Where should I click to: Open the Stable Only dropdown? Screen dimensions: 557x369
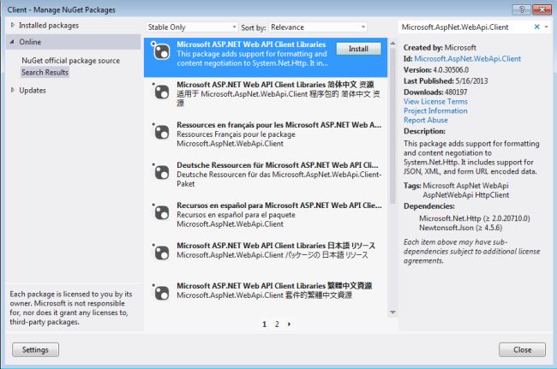click(x=191, y=27)
